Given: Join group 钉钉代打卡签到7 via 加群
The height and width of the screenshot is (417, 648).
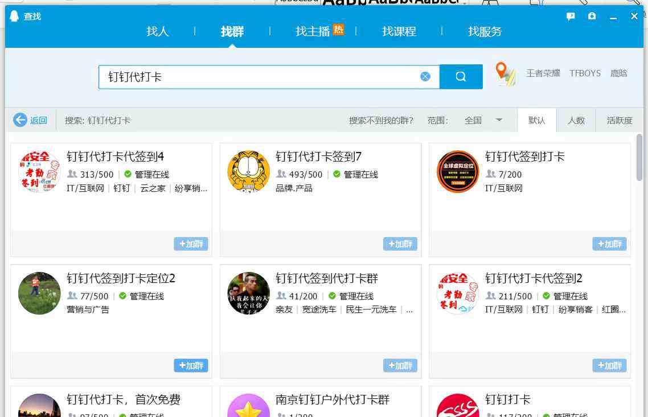Looking at the screenshot, I should [x=400, y=243].
